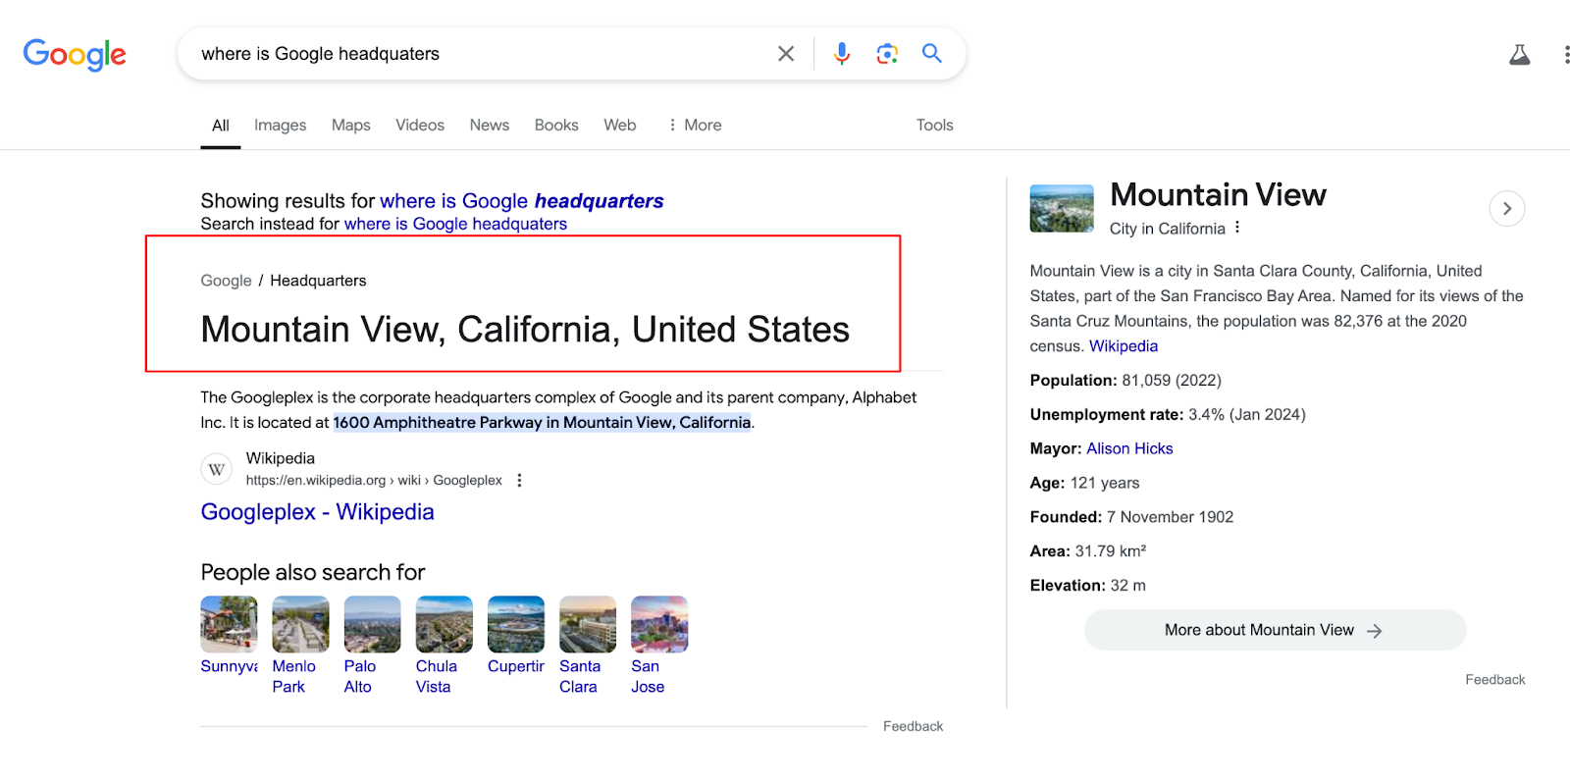Open Search Labs flask icon
Image resolution: width=1570 pixels, height=782 pixels.
(1519, 55)
